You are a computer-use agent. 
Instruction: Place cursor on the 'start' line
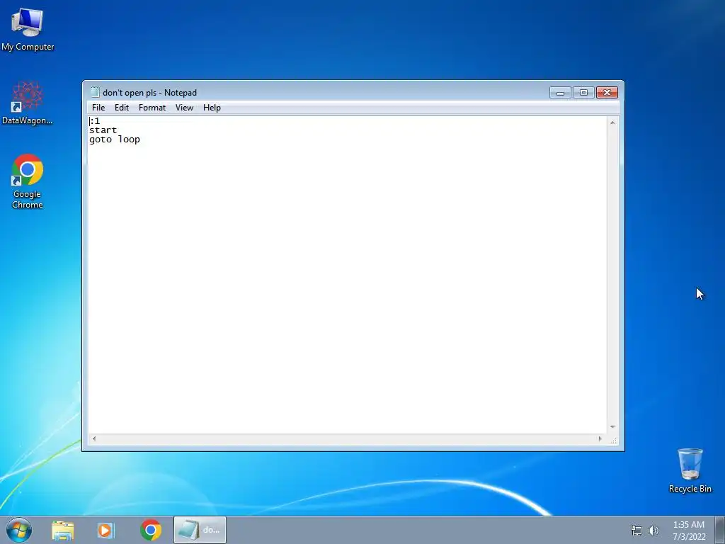103,130
